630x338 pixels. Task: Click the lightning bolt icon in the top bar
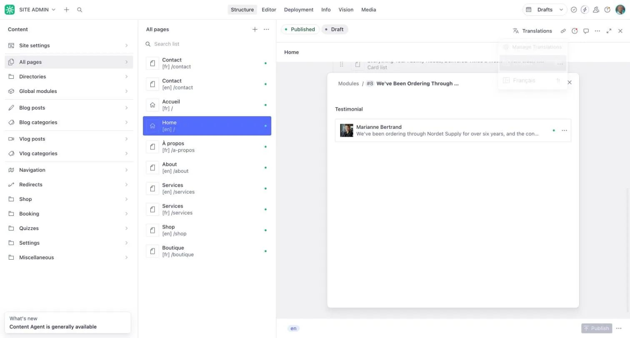[x=585, y=10]
